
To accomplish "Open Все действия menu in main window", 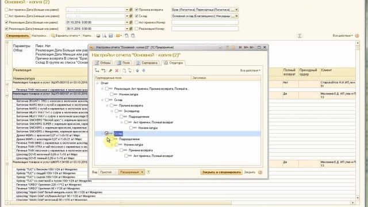I will (343, 36).
